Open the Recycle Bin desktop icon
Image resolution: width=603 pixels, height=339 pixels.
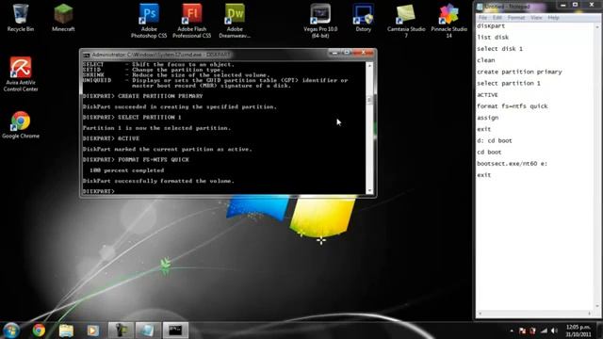point(21,18)
